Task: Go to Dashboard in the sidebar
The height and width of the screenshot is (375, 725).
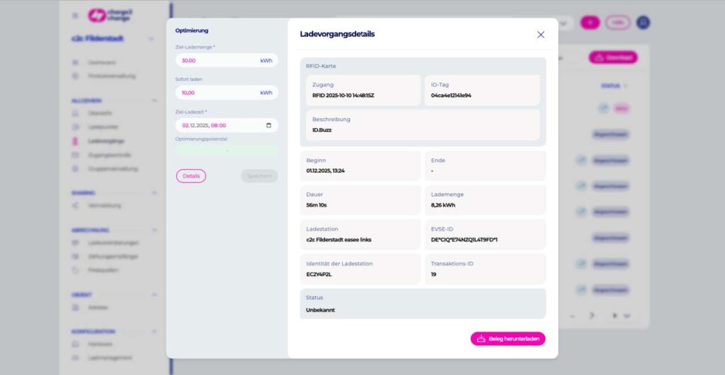Action: pyautogui.click(x=102, y=62)
